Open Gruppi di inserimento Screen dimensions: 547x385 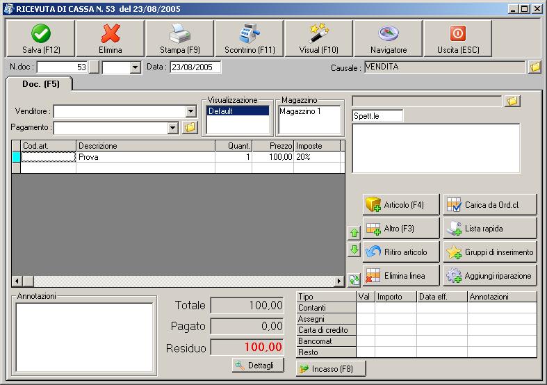click(x=490, y=252)
